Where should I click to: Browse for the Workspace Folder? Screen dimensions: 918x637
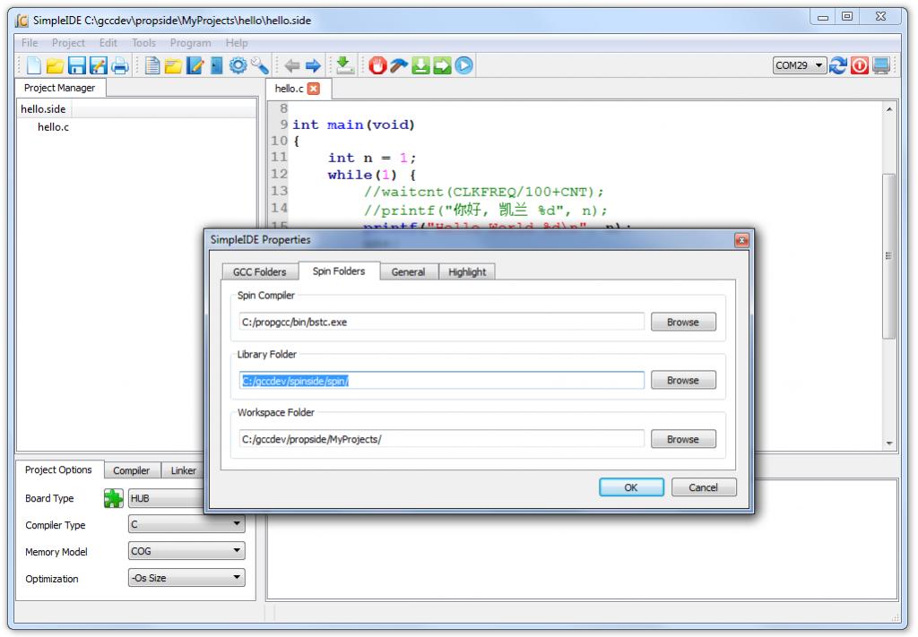coord(682,439)
